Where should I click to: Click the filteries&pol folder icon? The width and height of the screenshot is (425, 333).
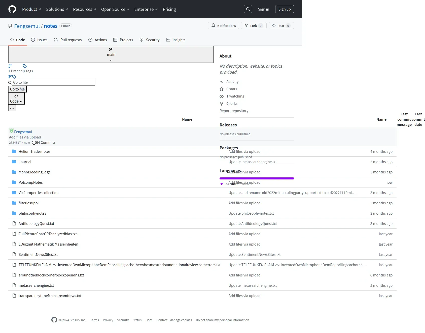[x=14, y=203]
